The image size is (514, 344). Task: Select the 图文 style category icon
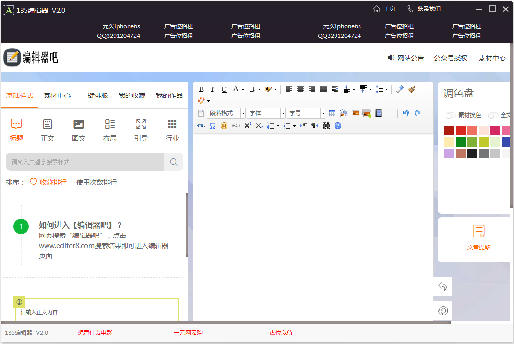click(79, 130)
